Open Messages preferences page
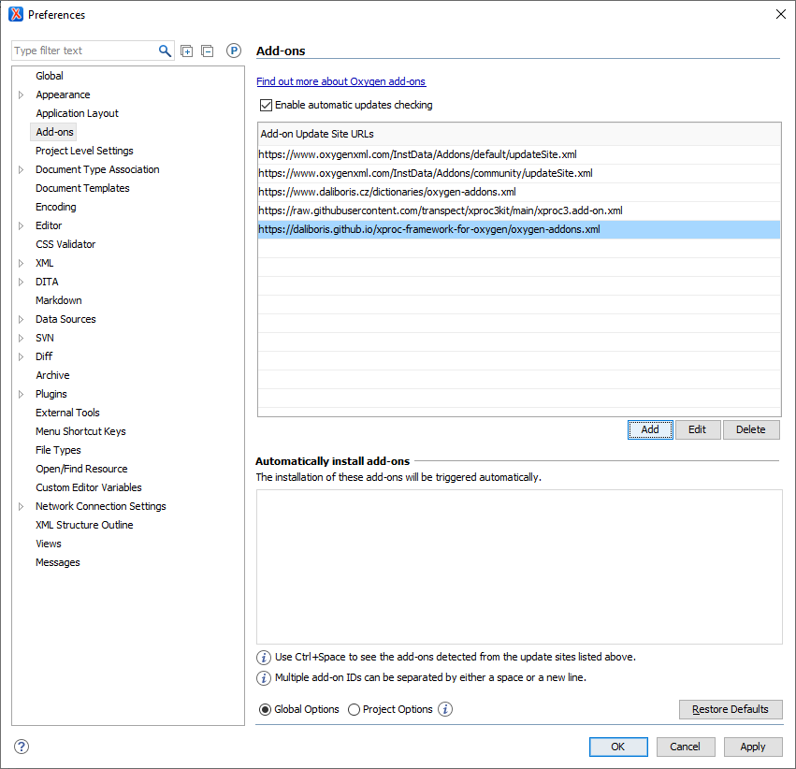Image resolution: width=796 pixels, height=769 pixels. (57, 562)
